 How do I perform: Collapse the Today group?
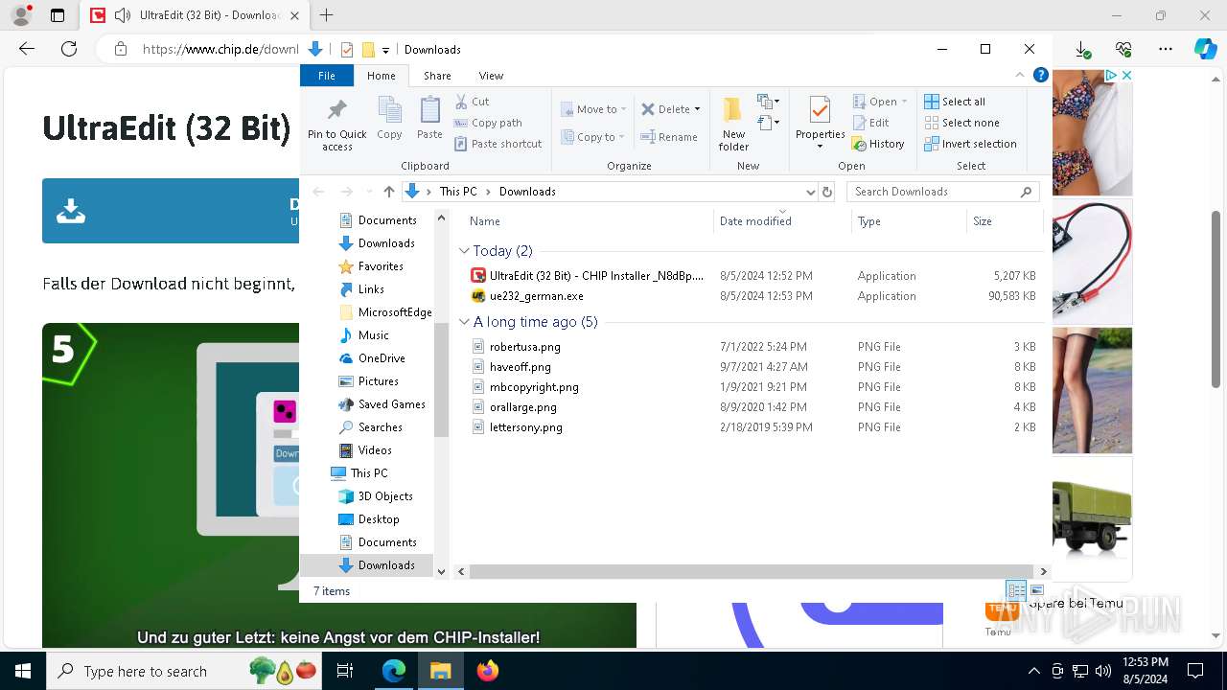tap(464, 251)
